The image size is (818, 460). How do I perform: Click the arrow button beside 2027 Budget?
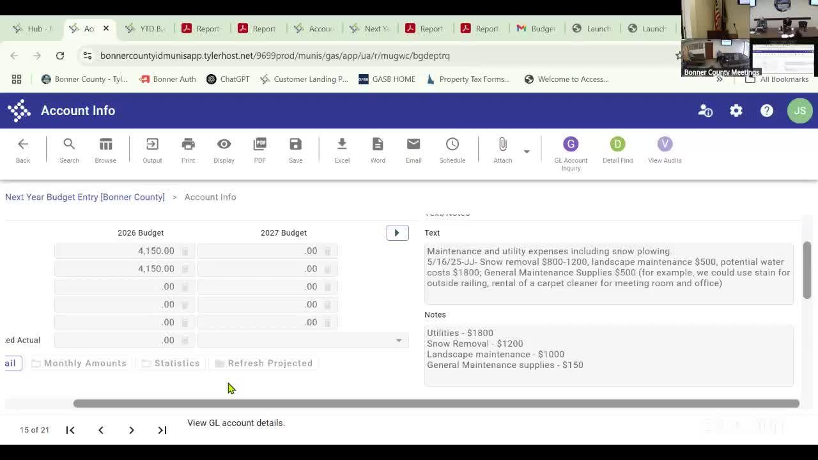(397, 233)
